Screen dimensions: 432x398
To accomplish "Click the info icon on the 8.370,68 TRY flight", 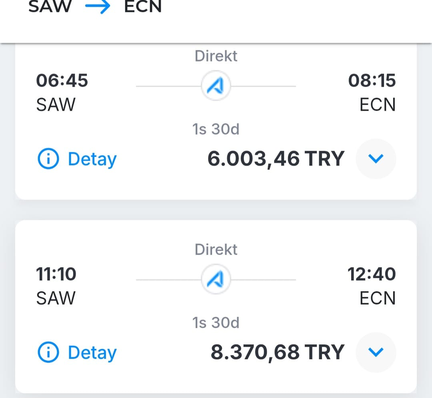I will coord(48,353).
